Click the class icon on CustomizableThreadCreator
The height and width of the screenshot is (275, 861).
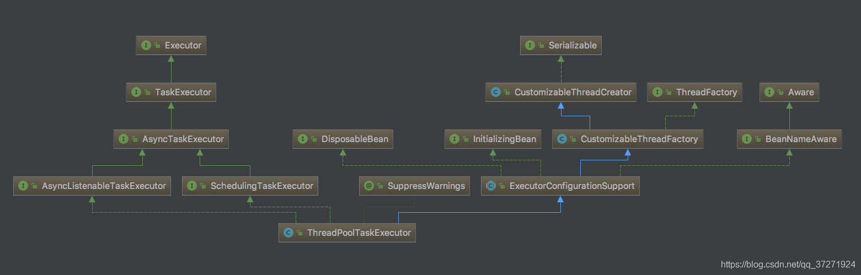(x=496, y=92)
